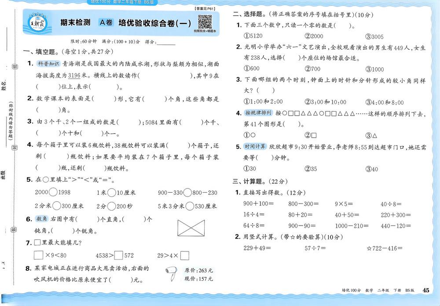The width and height of the screenshot is (440, 306).
Task: Choose the square option '②□'
Action: click(311, 135)
